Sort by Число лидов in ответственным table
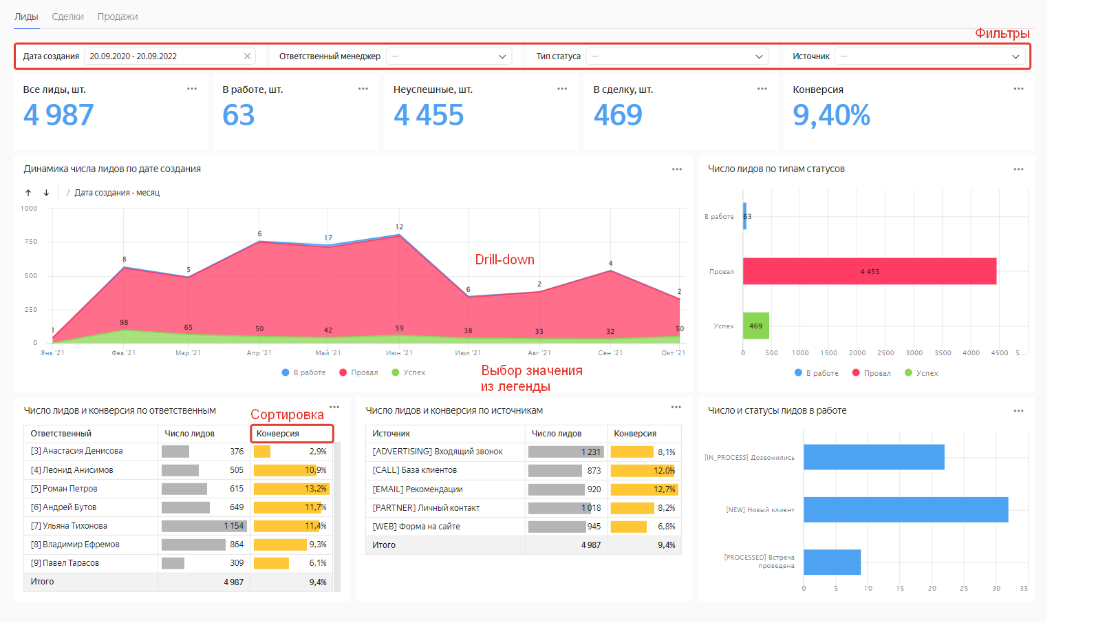 [x=204, y=434]
